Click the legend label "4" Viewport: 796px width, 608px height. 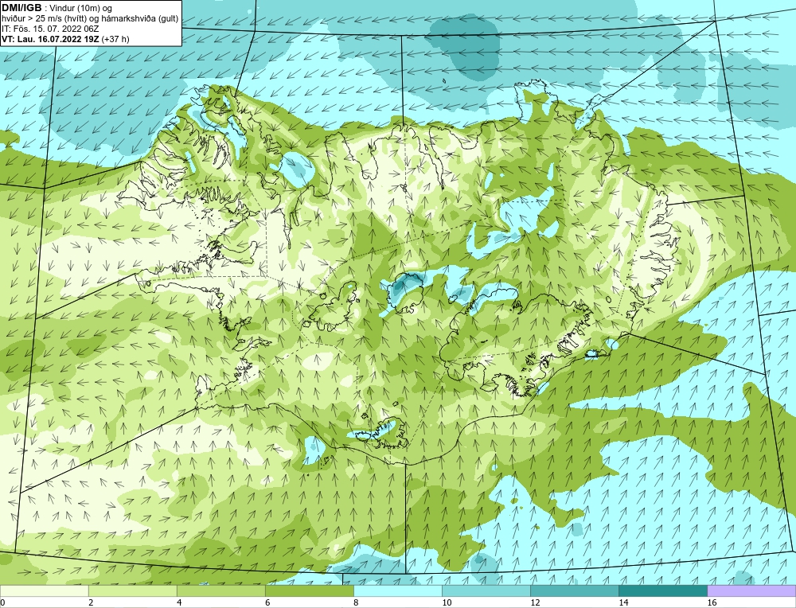pyautogui.click(x=179, y=602)
